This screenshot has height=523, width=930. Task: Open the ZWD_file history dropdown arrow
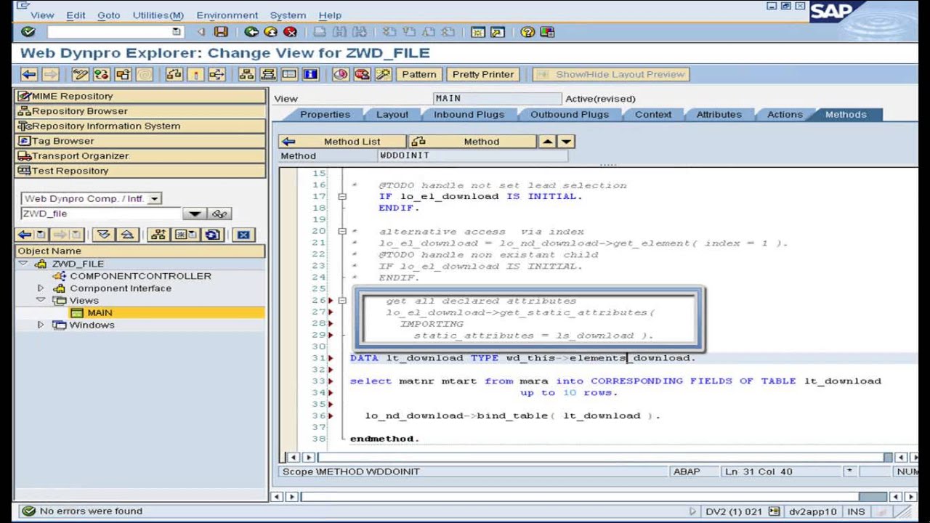coord(194,214)
